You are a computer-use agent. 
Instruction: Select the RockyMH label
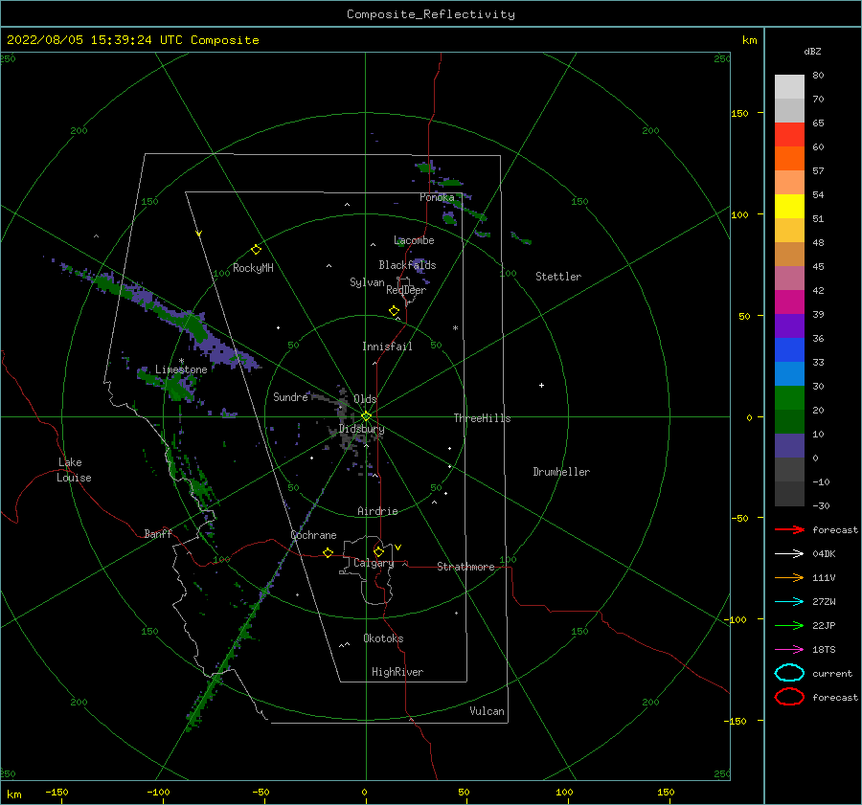253,268
